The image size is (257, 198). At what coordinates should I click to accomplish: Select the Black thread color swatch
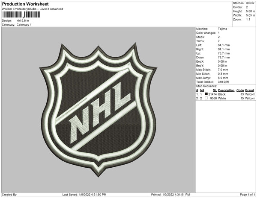point(206,94)
